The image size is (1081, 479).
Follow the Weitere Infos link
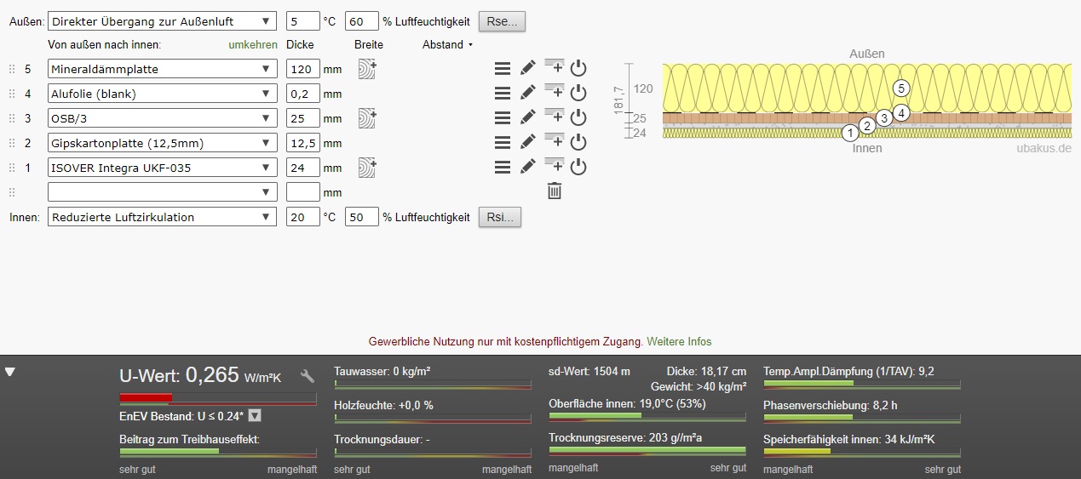tap(679, 341)
